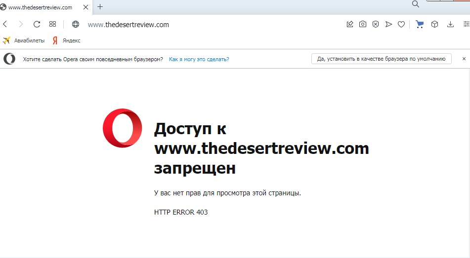Reload the current page
This screenshot has height=258, width=470.
tap(37, 24)
